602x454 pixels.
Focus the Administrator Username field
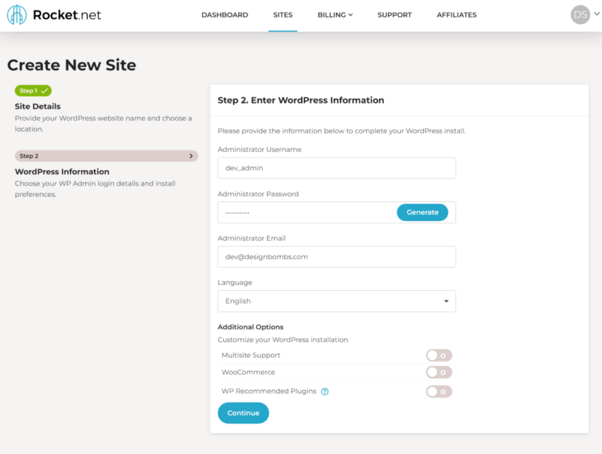click(337, 168)
